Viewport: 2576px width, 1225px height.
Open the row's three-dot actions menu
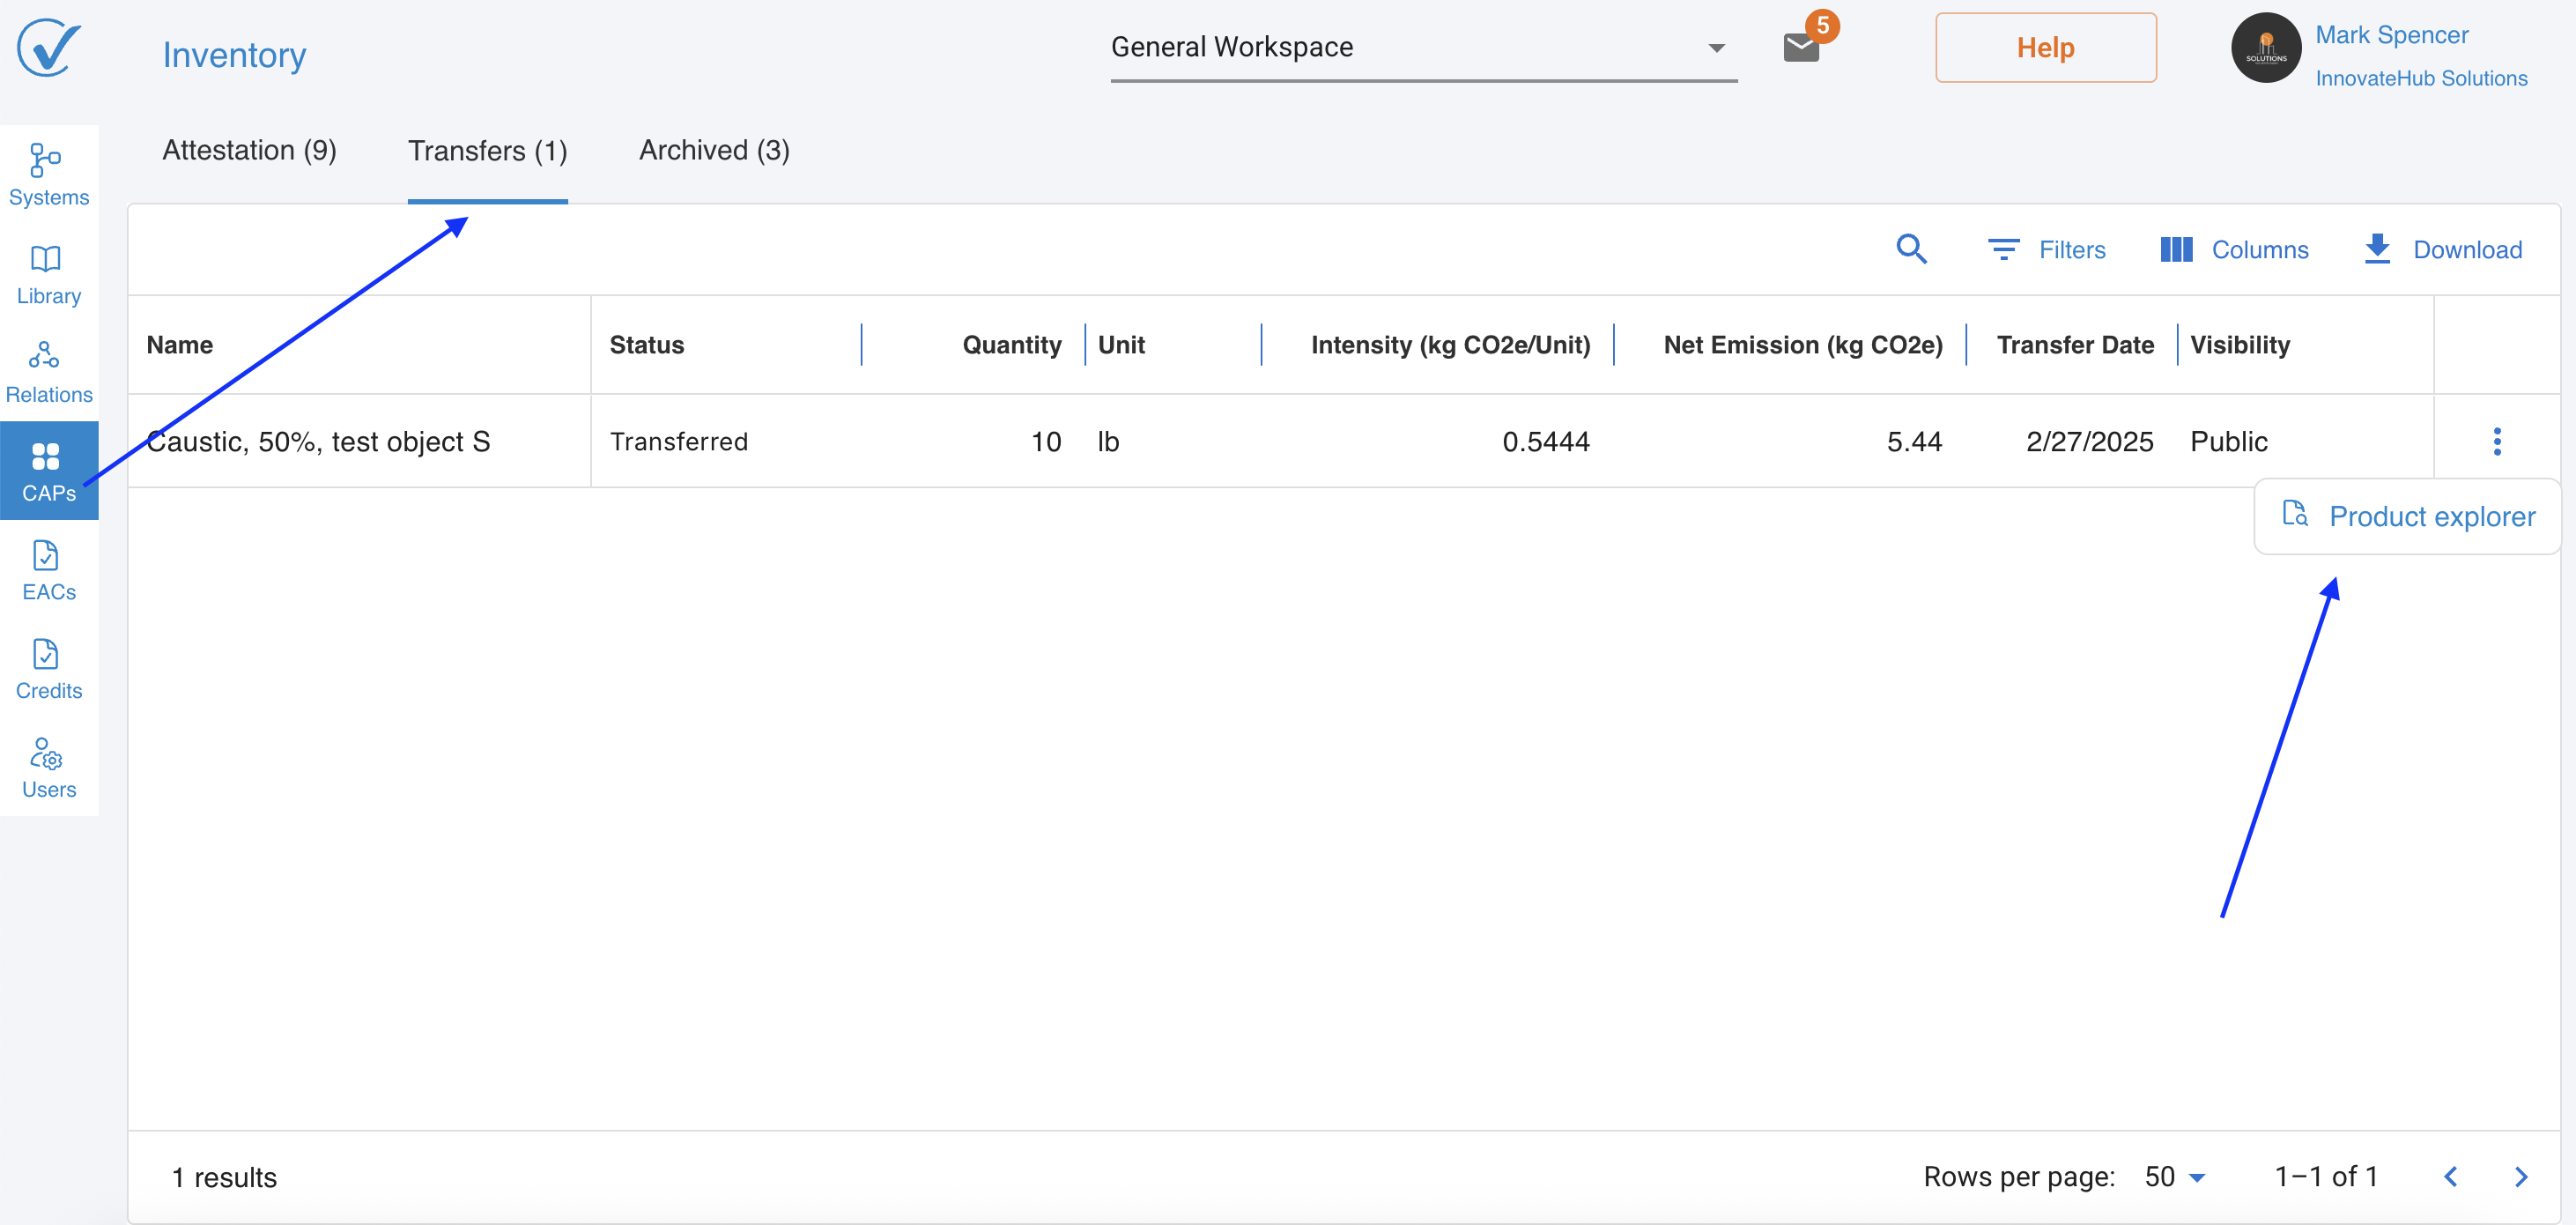[x=2496, y=441]
